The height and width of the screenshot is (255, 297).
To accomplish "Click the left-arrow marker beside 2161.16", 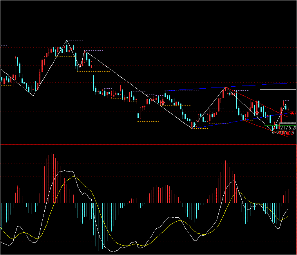I will [x=274, y=133].
